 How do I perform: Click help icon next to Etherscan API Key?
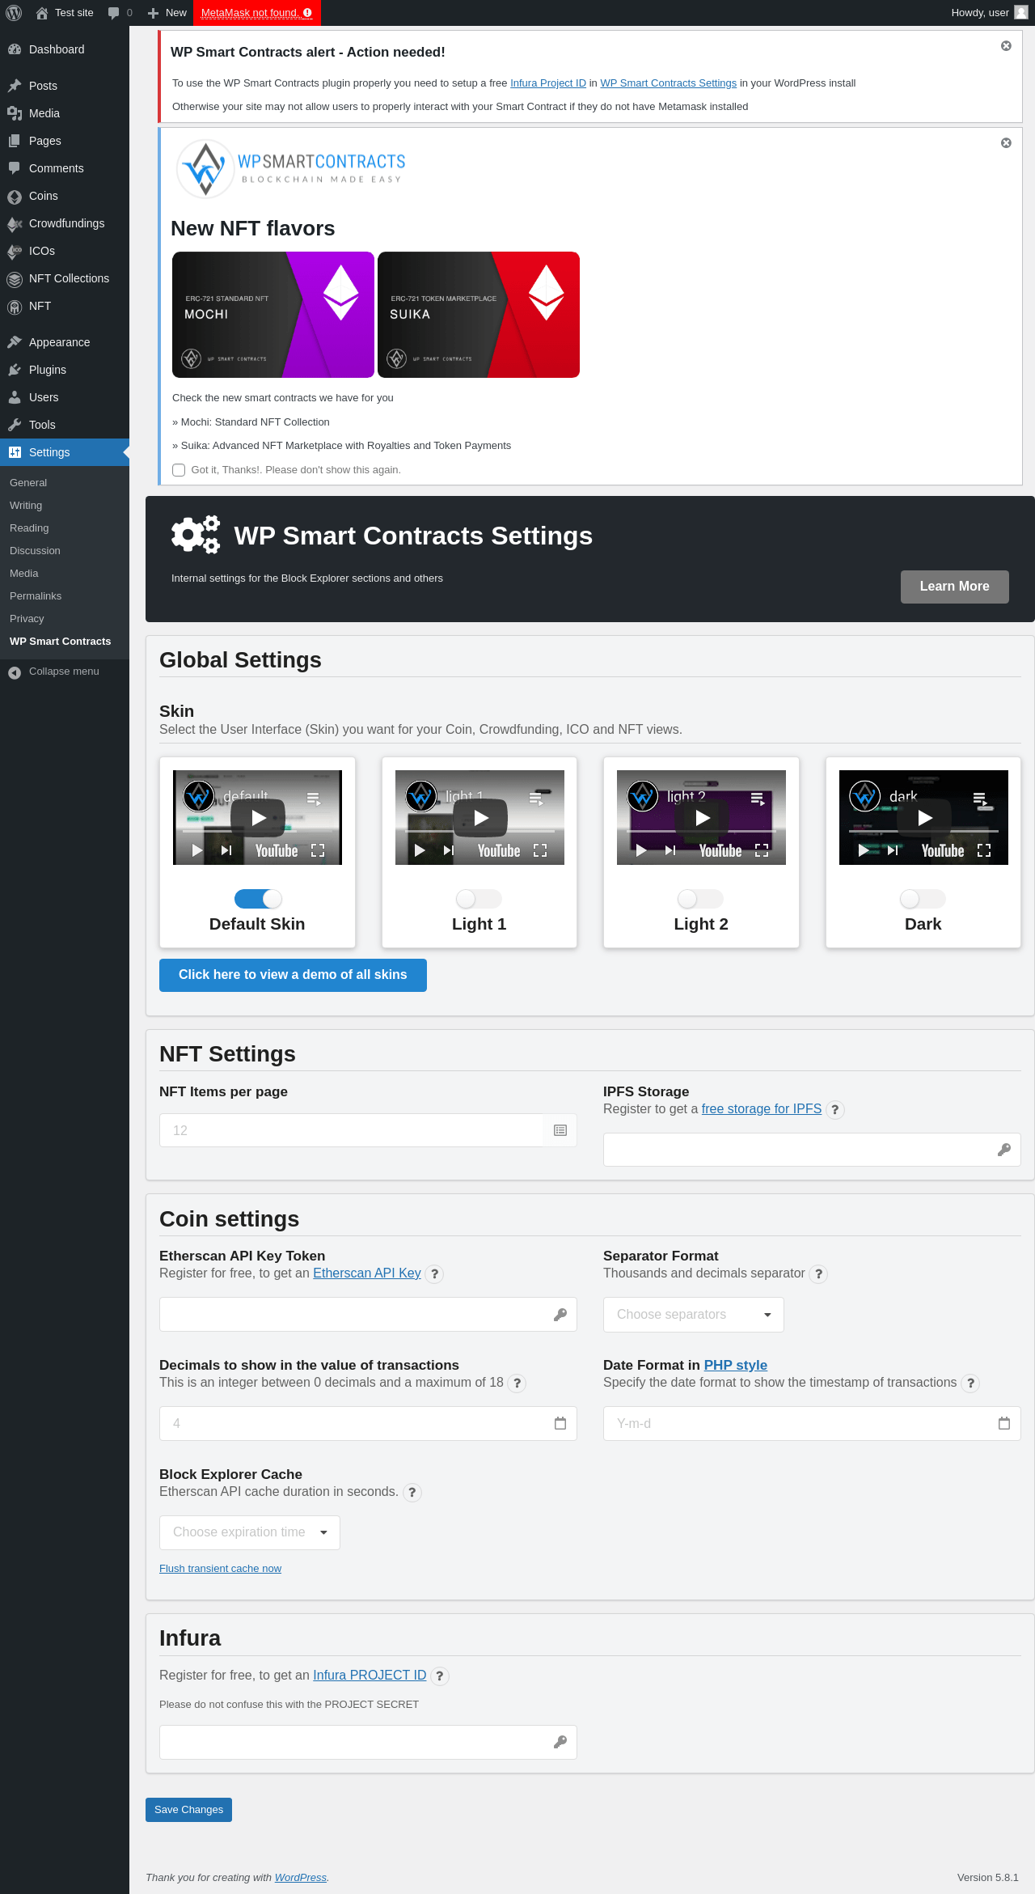coord(434,1274)
